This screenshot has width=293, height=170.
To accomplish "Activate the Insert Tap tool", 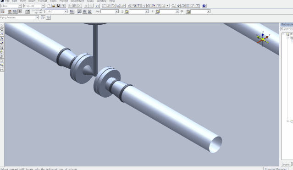I will tap(2, 43).
